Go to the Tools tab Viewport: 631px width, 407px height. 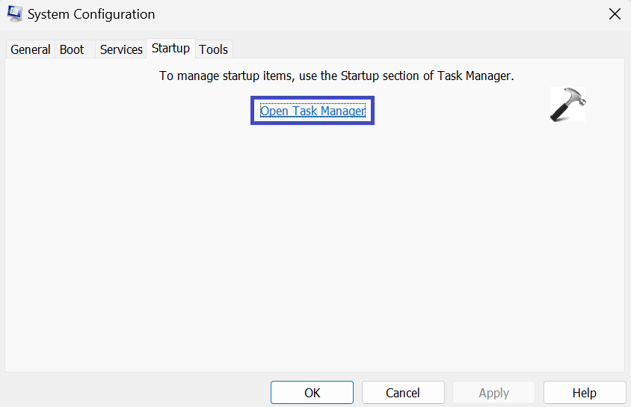tap(213, 49)
